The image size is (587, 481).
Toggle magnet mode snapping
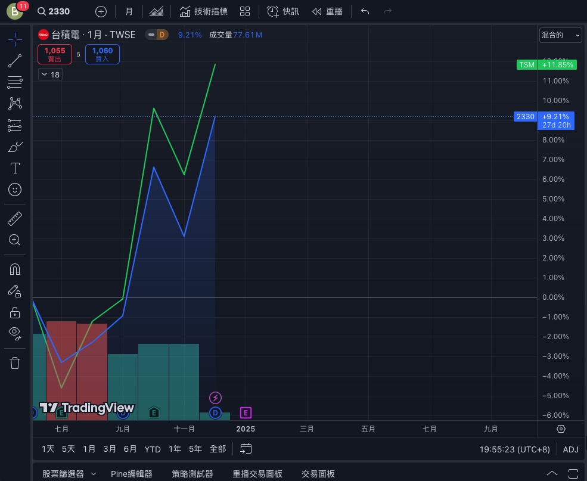[15, 269]
